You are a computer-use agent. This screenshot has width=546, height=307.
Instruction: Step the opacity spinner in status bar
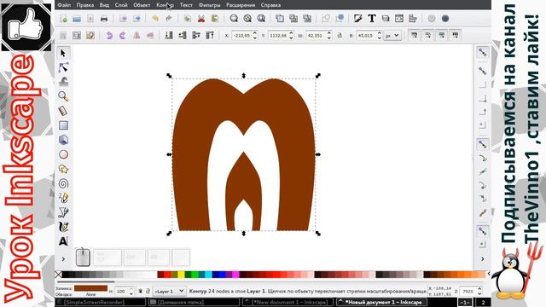pyautogui.click(x=131, y=292)
